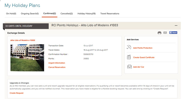This screenshot has width=184, height=99.
Task: Open the On Hold(1) tab
Action: [11, 14]
